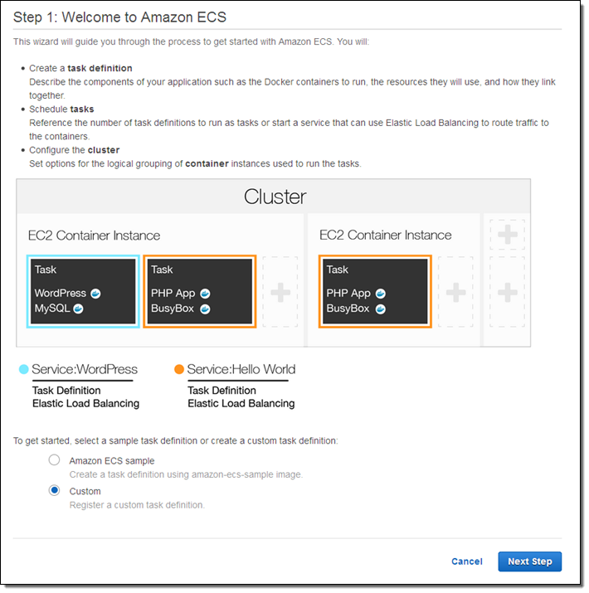Image resolution: width=589 pixels, height=593 pixels.
Task: Click the Docker icon next to WordPress
Action: click(95, 294)
